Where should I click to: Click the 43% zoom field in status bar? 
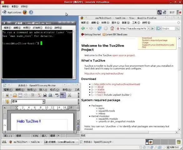36,136
